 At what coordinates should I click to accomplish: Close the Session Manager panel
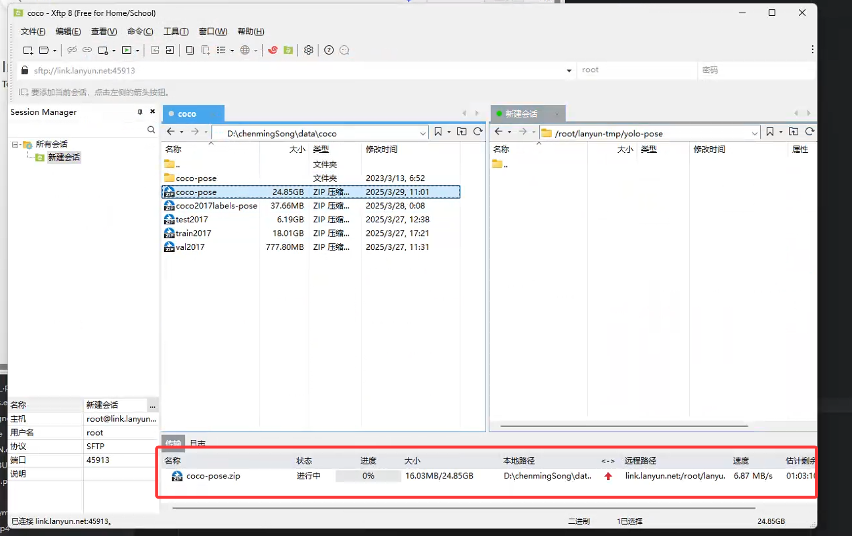tap(153, 112)
